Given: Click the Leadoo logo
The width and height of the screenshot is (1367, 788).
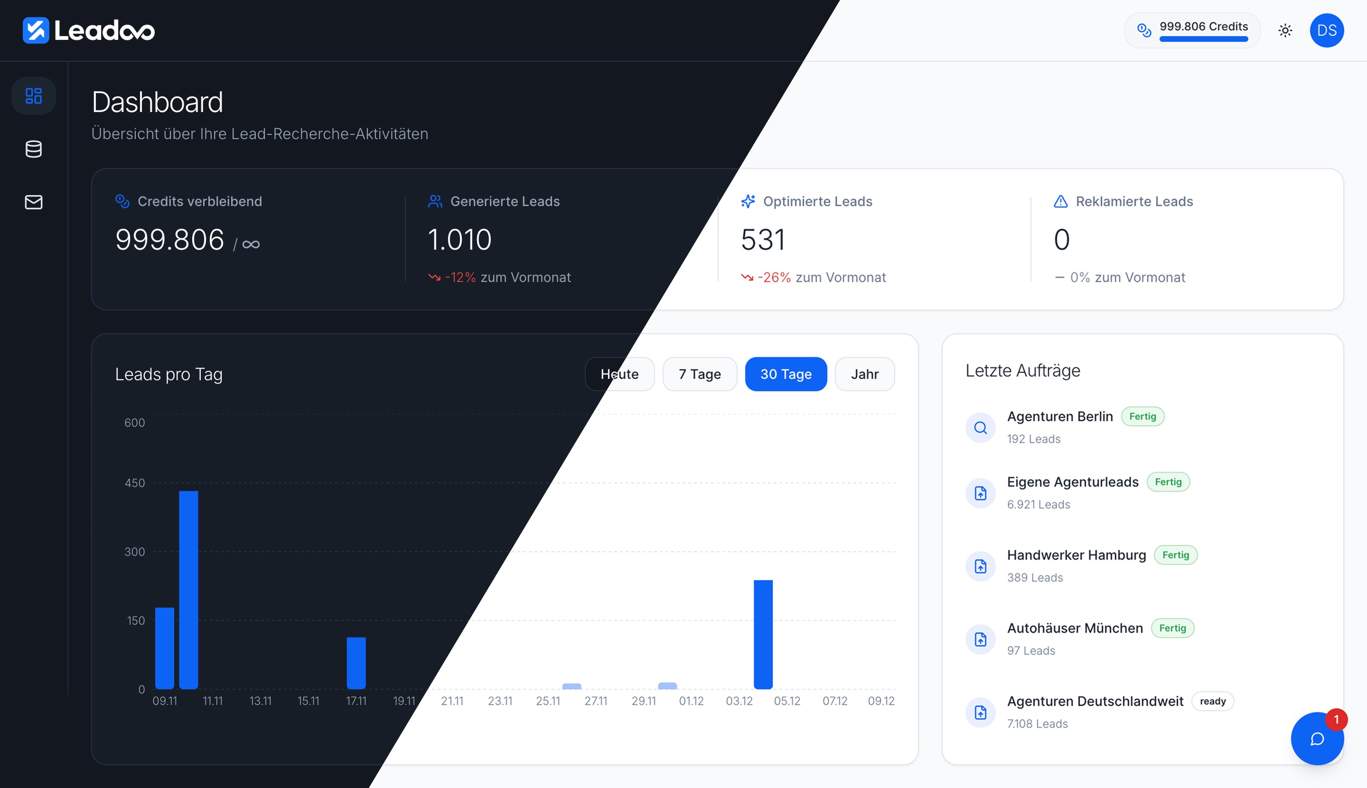Looking at the screenshot, I should 89,30.
